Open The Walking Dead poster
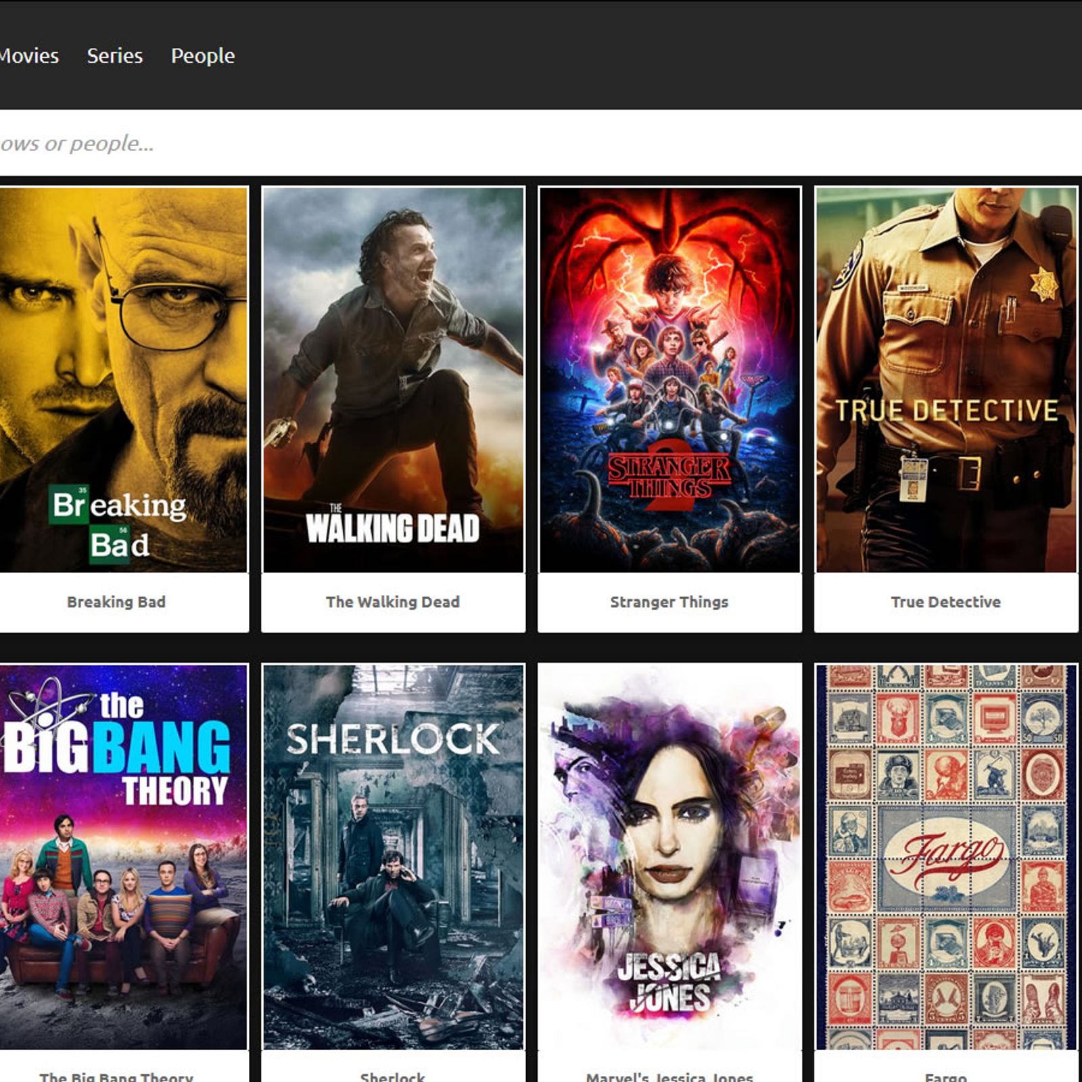1082x1082 pixels. coord(393,380)
